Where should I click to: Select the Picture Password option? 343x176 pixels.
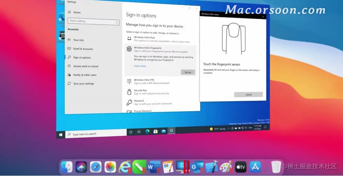point(161,111)
